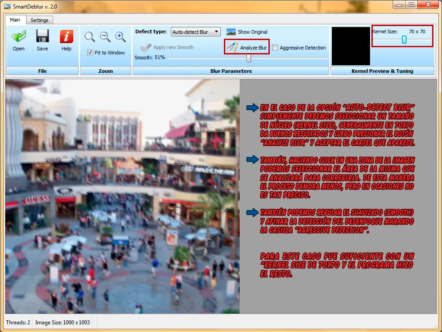Open Help via the red info icon
The image size is (442, 332).
pos(67,36)
